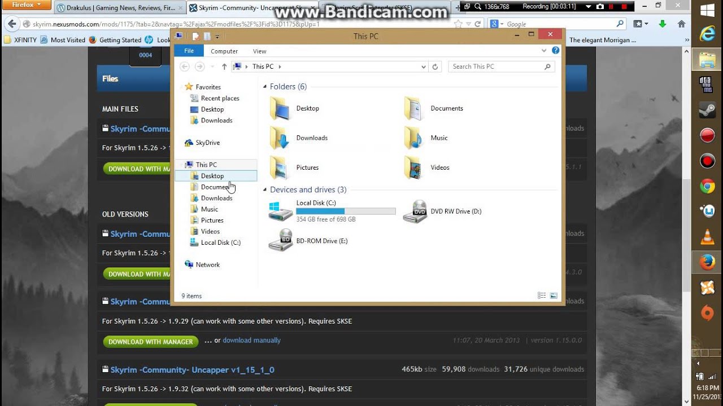Switch to Drakulus Gaming News Firefox tab
This screenshot has height=406, width=723.
(x=119, y=8)
